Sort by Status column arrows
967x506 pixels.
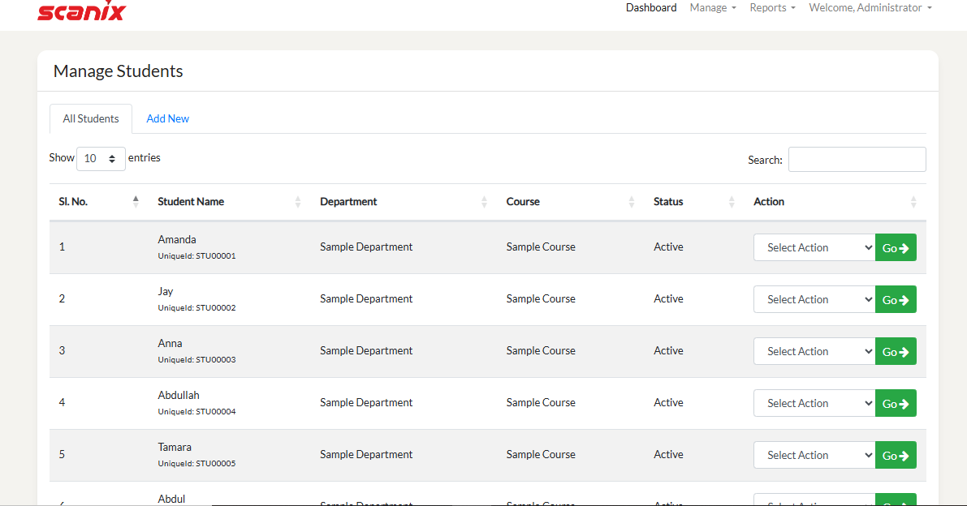pyautogui.click(x=732, y=202)
